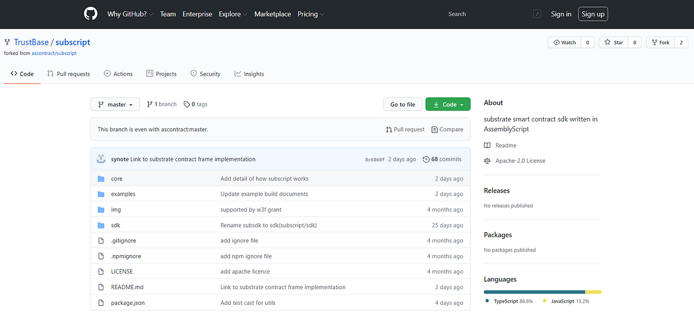Open the Team navigation link
Image resolution: width=694 pixels, height=317 pixels.
[168, 14]
